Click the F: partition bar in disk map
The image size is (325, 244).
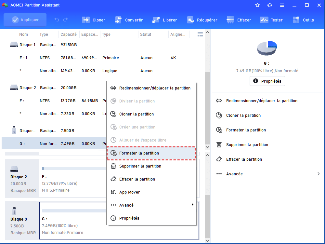pyautogui.click(x=74, y=169)
